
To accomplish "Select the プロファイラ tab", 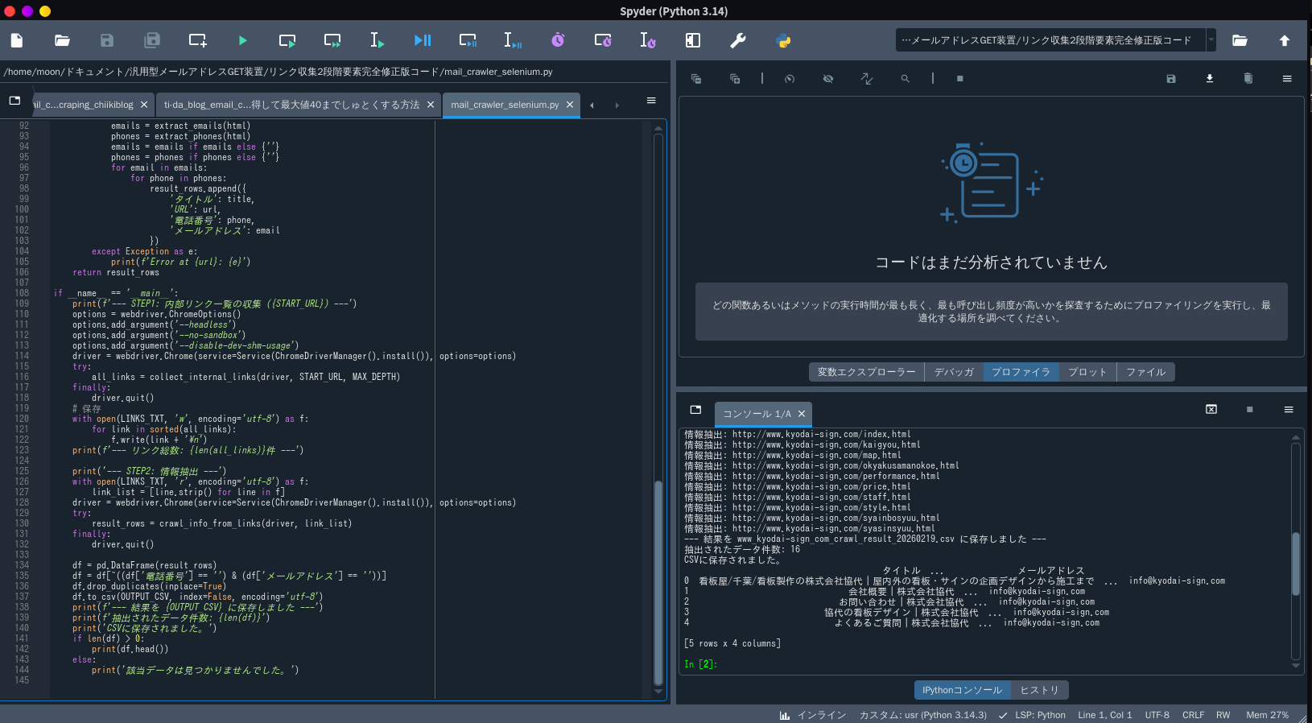I will point(1021,372).
